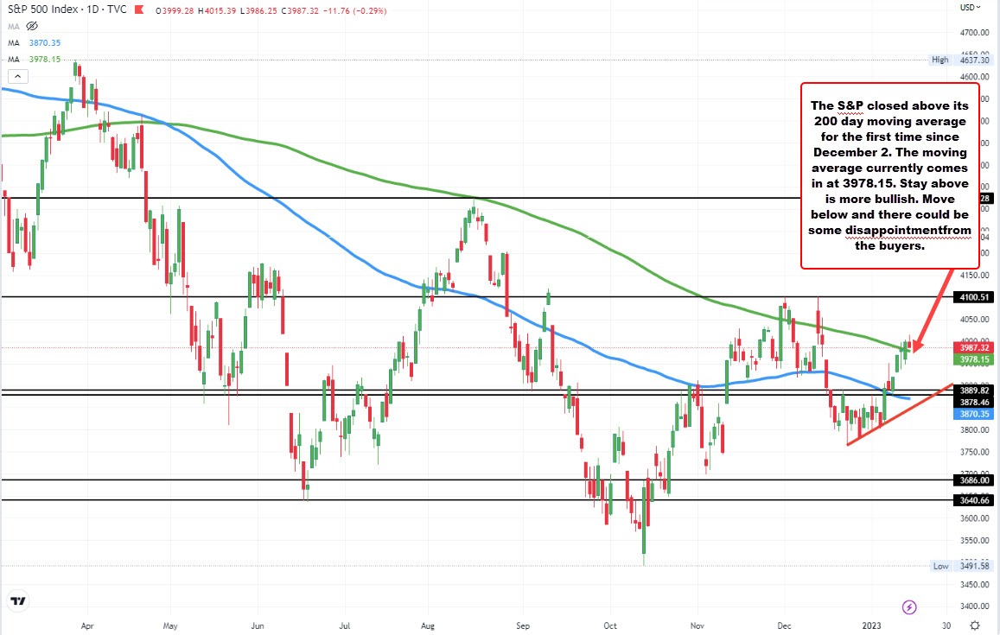This screenshot has height=635, width=1000.
Task: Click the Jul label on time axis
Action: tap(344, 626)
